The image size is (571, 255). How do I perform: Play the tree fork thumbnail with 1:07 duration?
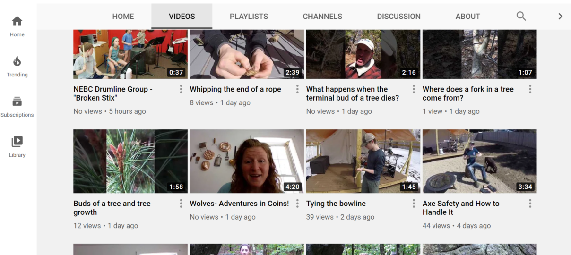point(479,54)
